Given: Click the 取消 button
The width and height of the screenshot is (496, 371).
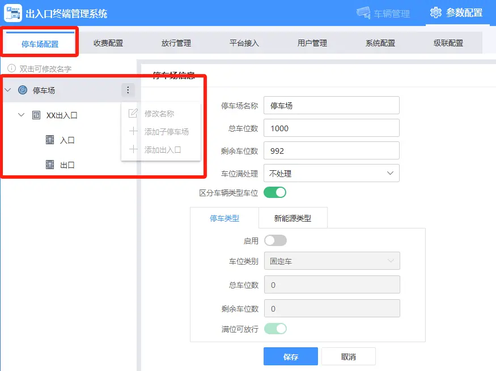Looking at the screenshot, I should 348,357.
